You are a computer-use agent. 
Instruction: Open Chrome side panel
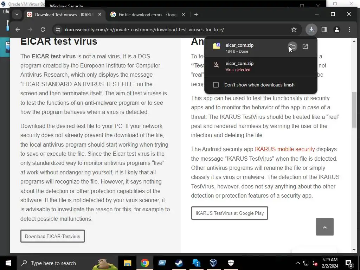pos(324,30)
